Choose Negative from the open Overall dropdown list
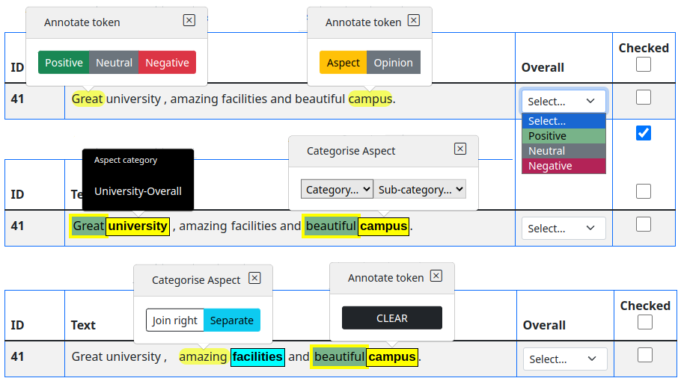 (564, 166)
